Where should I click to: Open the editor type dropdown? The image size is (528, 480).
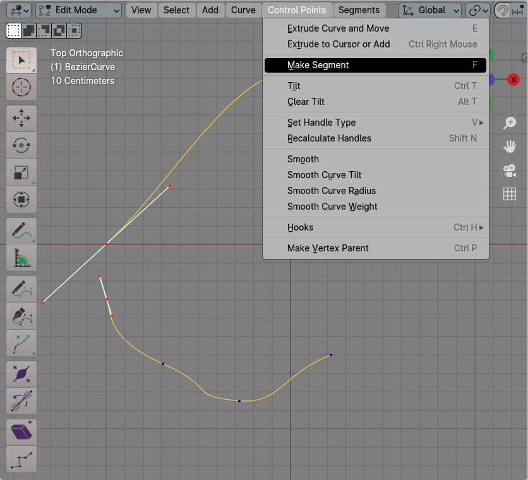click(19, 11)
